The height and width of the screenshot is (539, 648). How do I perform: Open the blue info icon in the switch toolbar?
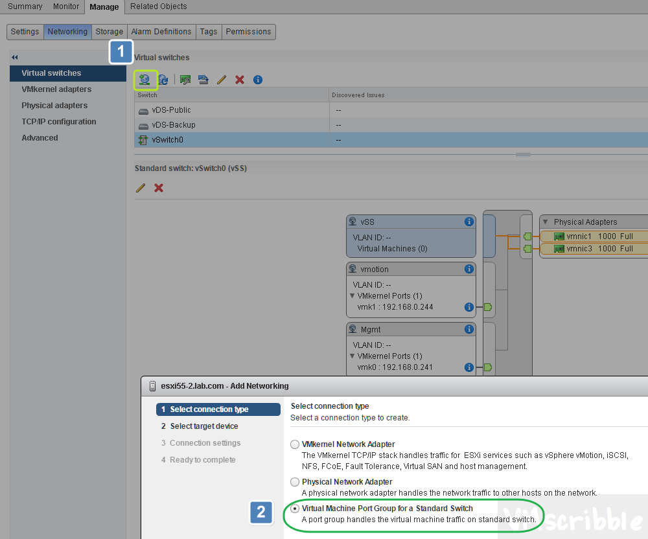[x=258, y=80]
